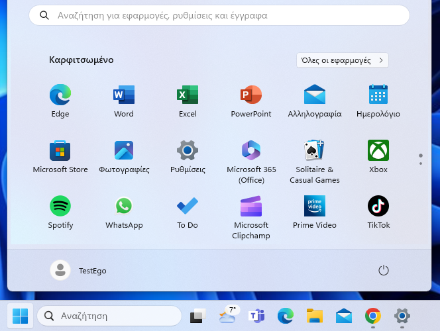Launch Microsoft 365 (Office)
This screenshot has width=440, height=331.
coord(251,162)
